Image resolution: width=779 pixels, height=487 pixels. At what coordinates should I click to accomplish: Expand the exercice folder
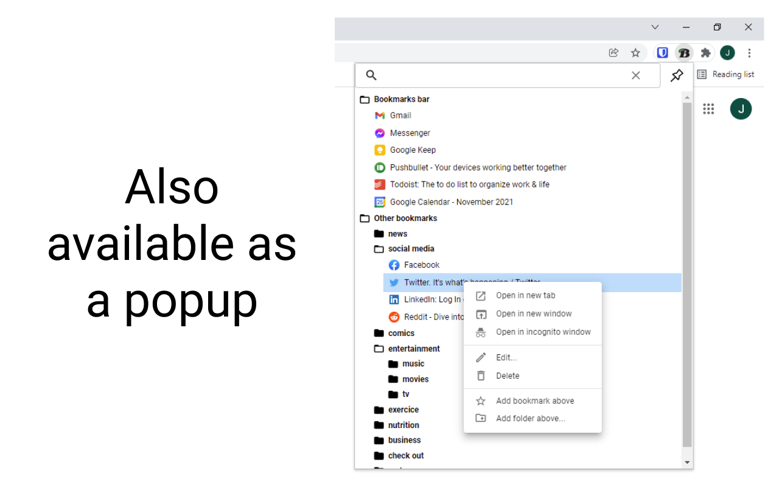pos(396,410)
